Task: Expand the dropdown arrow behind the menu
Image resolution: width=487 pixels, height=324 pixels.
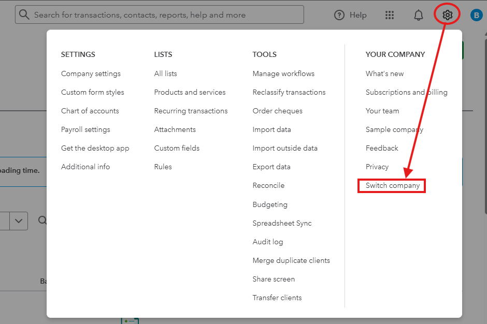Action: (19, 221)
